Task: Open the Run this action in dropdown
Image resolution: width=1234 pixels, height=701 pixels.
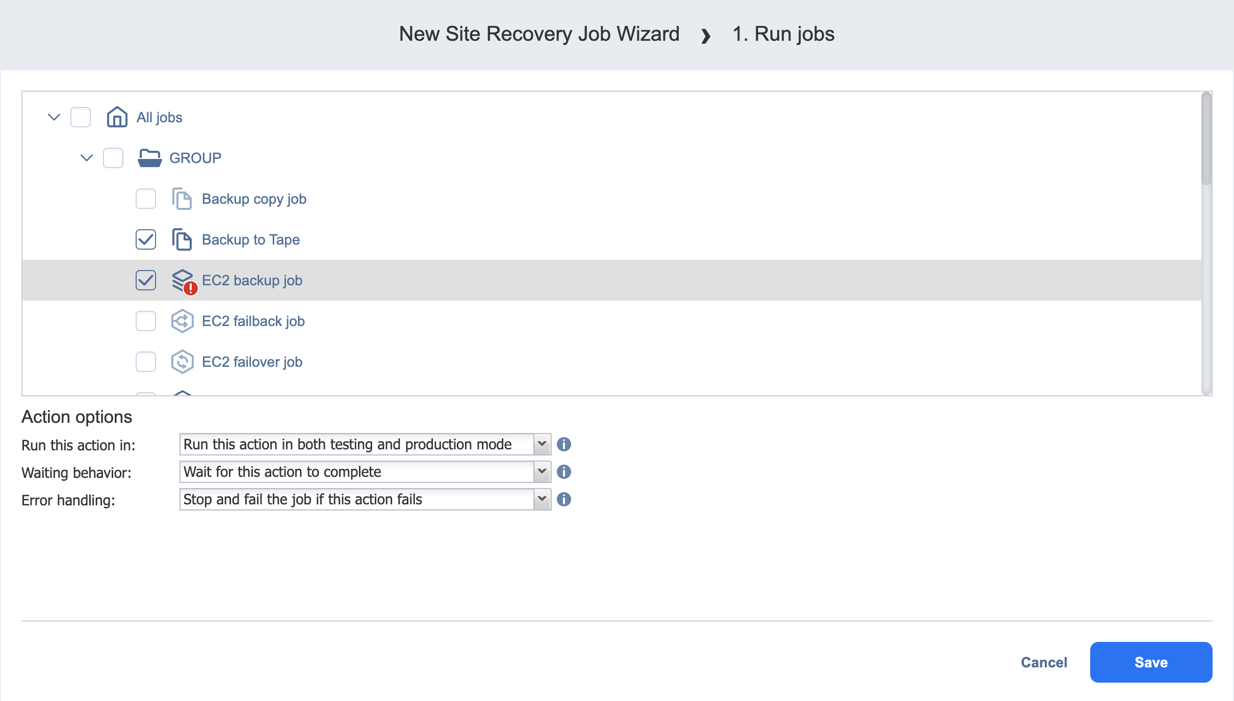Action: [365, 444]
